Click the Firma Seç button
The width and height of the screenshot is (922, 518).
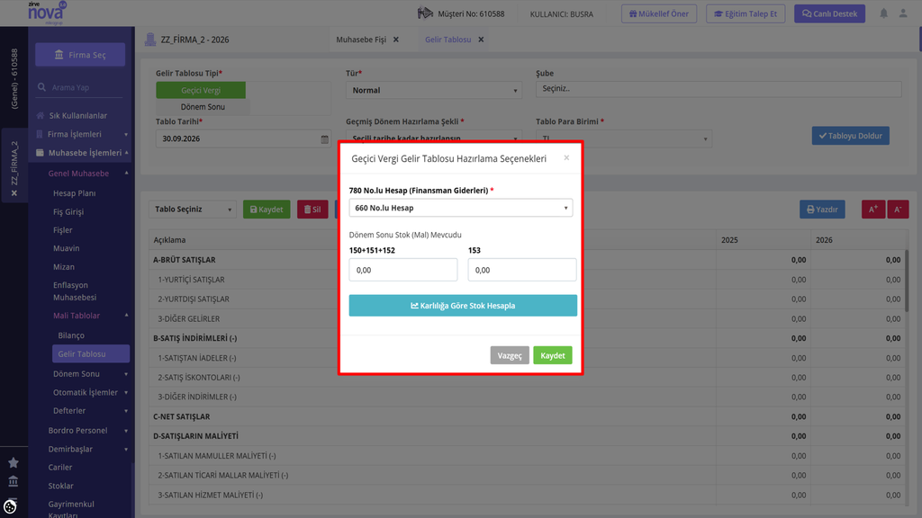pos(80,55)
